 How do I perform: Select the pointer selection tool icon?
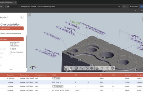coord(86,68)
